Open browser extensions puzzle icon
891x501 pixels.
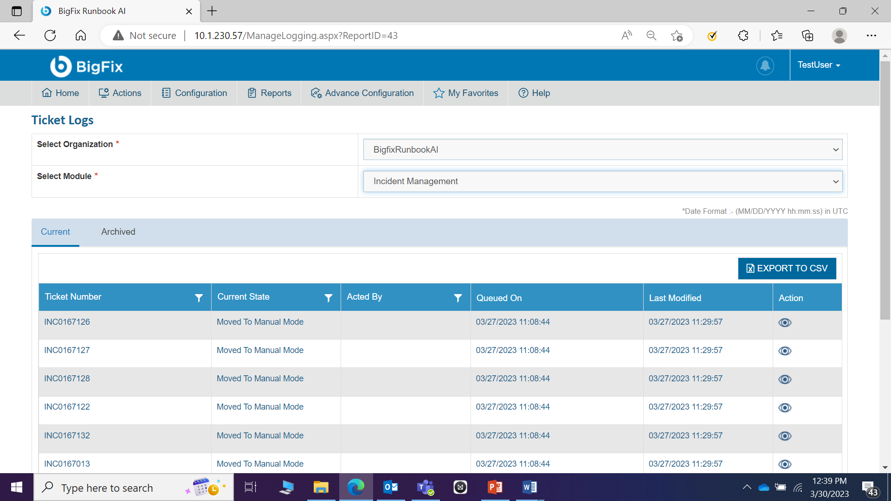pos(743,36)
